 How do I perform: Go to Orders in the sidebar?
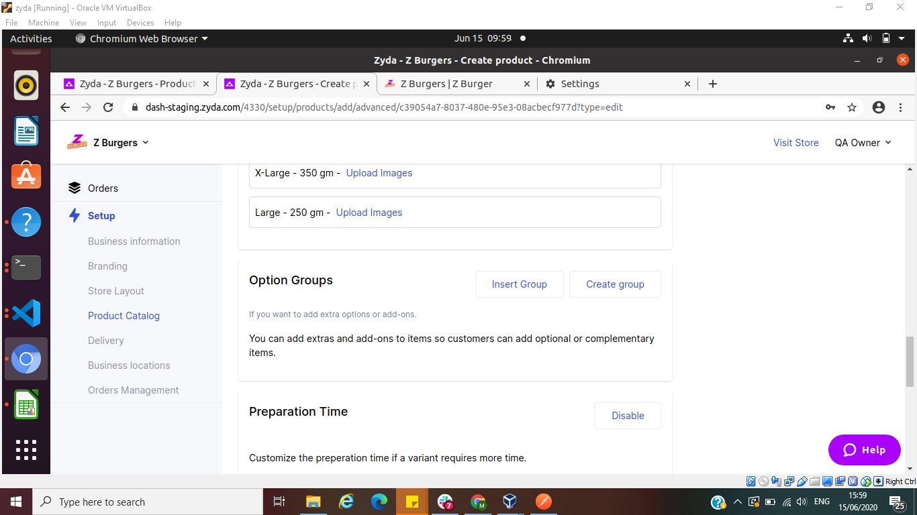tap(103, 188)
